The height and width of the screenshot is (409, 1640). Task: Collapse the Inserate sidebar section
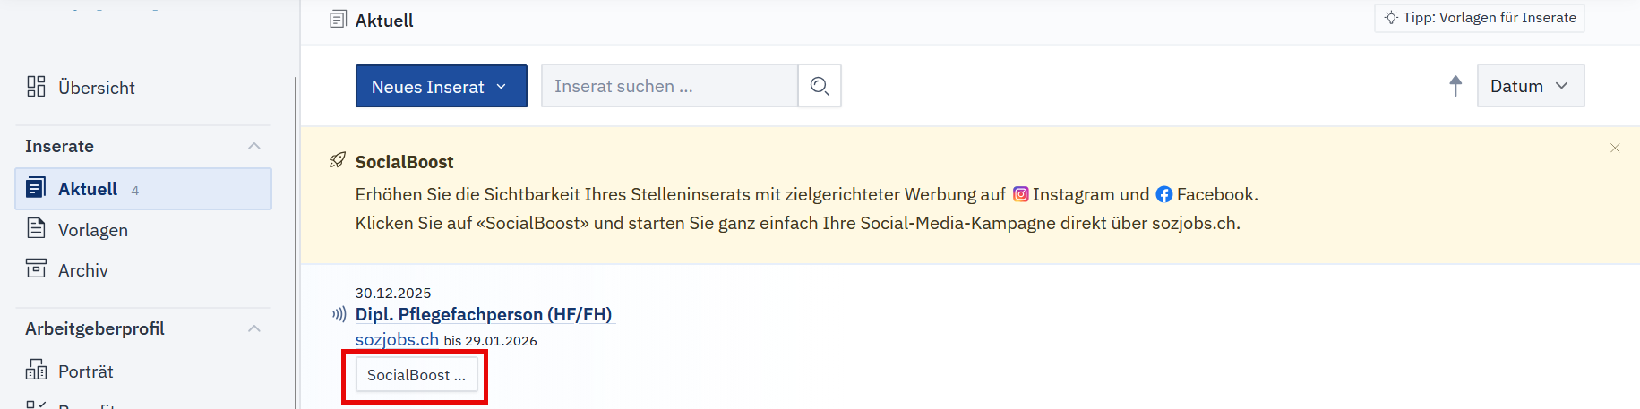[254, 146]
